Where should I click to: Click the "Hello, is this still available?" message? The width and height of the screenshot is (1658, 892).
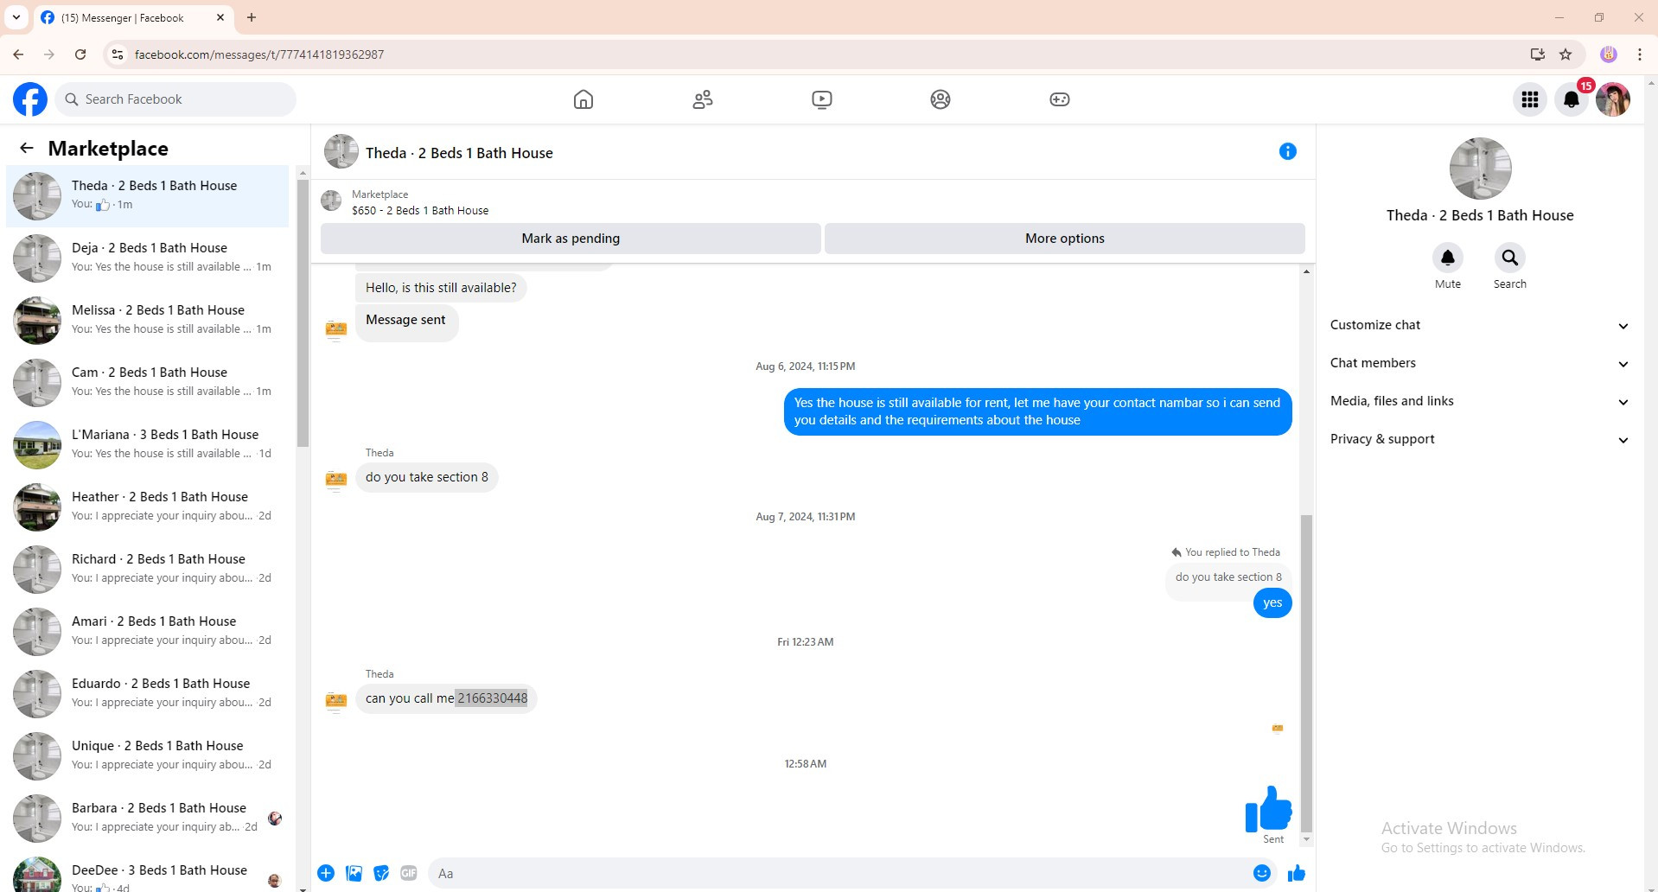coord(441,288)
